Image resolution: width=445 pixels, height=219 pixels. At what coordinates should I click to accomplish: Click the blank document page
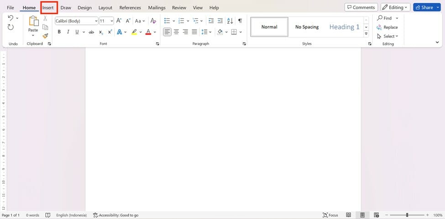(x=223, y=129)
